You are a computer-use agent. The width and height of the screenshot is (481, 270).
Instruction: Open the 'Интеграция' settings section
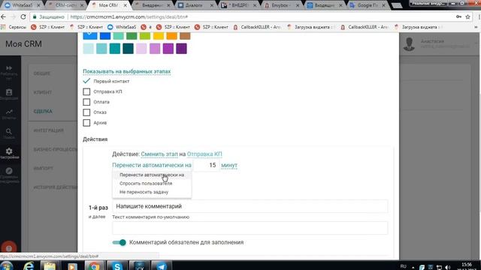(x=48, y=130)
